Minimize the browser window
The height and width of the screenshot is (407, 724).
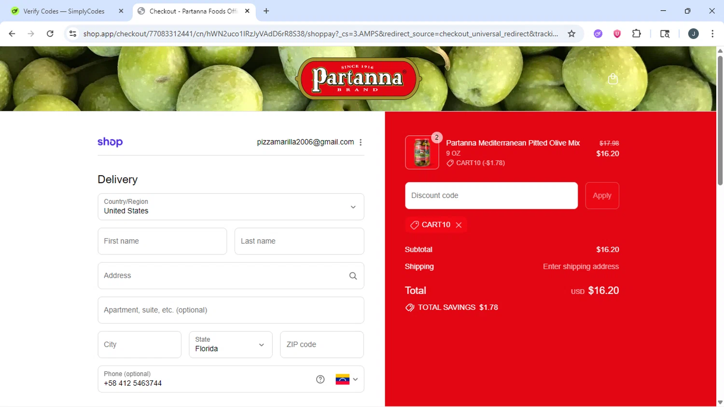pyautogui.click(x=663, y=11)
